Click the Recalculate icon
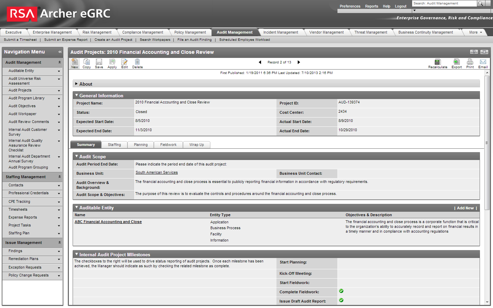 pos(437,62)
